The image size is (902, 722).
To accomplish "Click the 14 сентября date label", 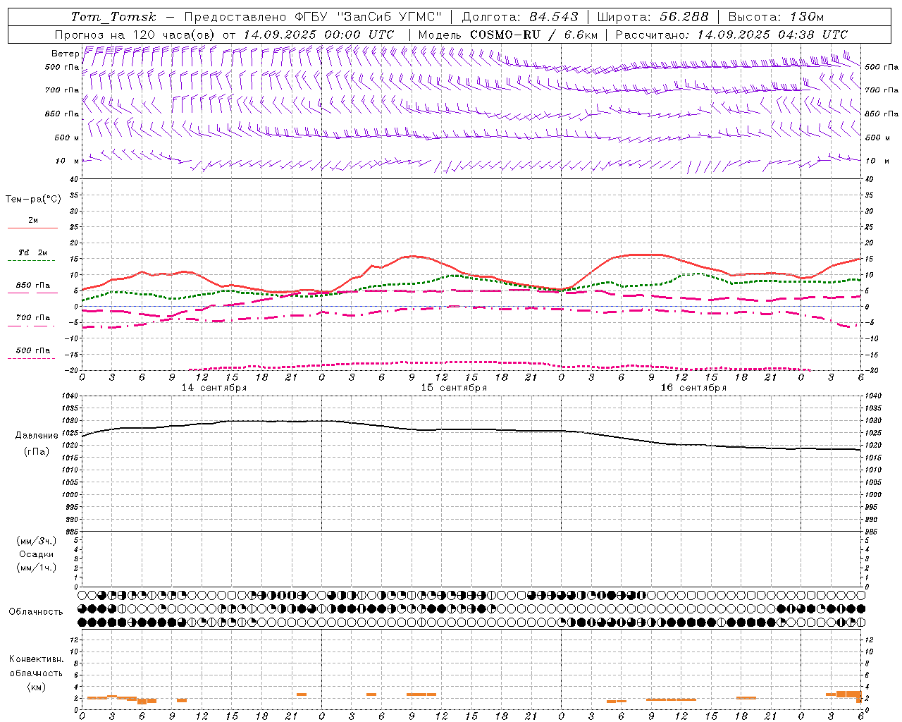I will pyautogui.click(x=214, y=388).
